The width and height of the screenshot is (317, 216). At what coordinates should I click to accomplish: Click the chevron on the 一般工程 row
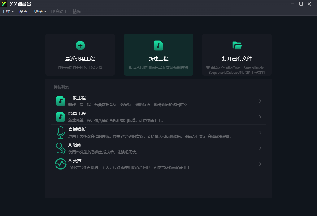point(260,101)
